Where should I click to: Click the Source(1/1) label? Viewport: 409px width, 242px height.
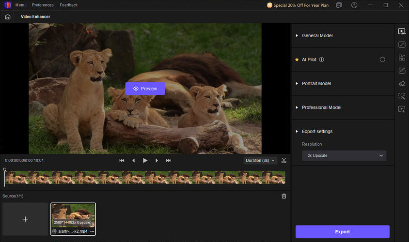(13, 196)
